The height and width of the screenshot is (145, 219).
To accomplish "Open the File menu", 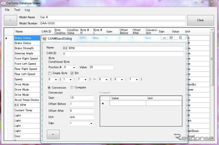I will tap(7, 10).
